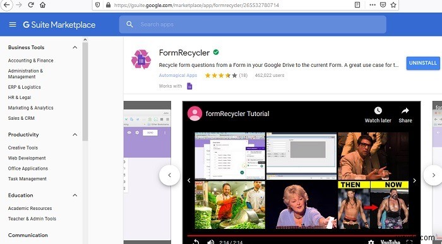
Task: Click the Communication section heading
Action: pyautogui.click(x=28, y=235)
